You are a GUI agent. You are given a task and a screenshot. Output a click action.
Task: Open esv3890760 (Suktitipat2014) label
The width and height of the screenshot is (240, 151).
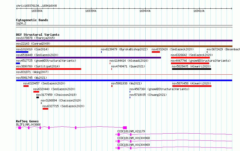coord(38,66)
